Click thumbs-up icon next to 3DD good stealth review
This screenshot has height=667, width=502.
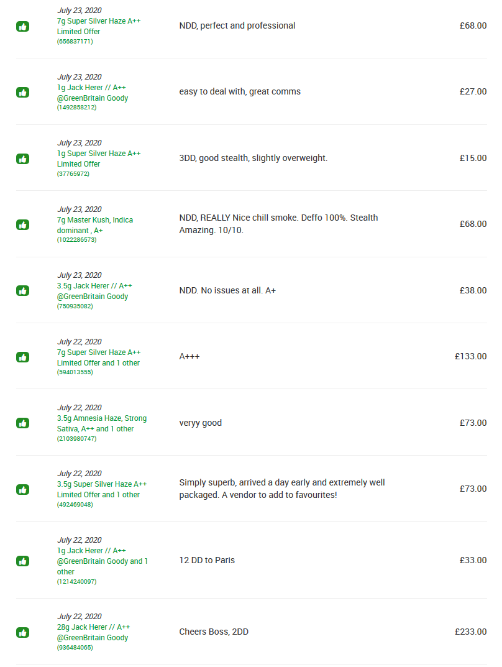(x=22, y=159)
